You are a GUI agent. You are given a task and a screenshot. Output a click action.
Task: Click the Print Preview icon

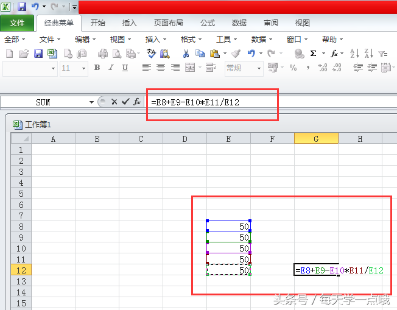click(117, 54)
